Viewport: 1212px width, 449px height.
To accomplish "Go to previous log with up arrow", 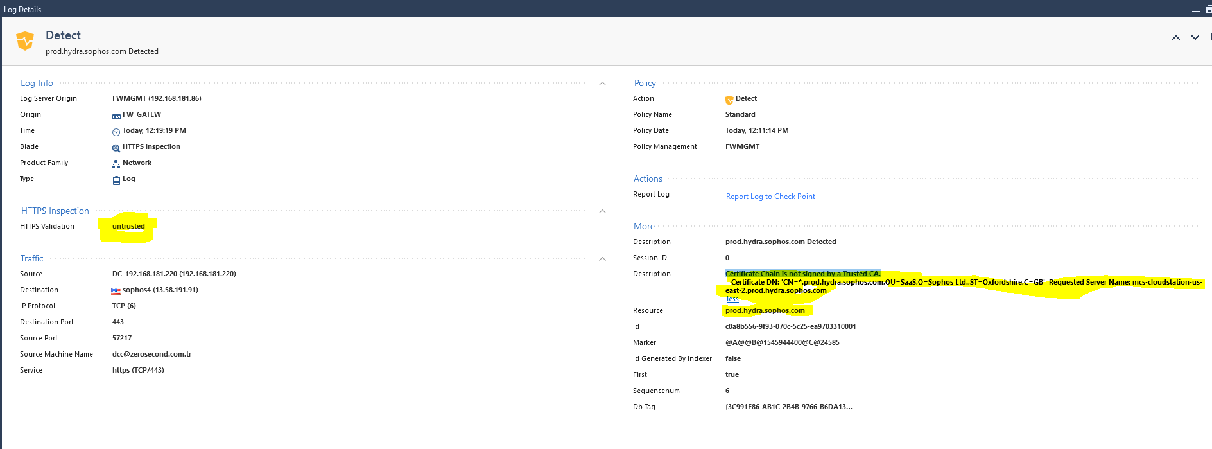I will point(1176,38).
